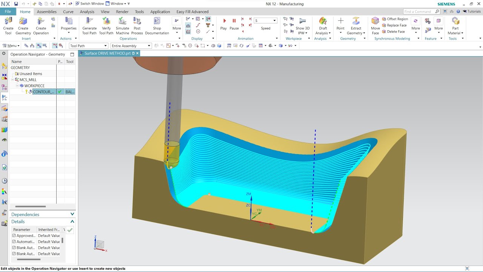483x272 pixels.
Task: Expand Extract Geometry dropdown arrow
Action: point(364,33)
